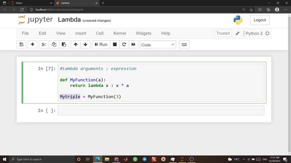Image resolution: width=291 pixels, height=163 pixels.
Task: Open Task View on the taskbar
Action: [x=88, y=159]
